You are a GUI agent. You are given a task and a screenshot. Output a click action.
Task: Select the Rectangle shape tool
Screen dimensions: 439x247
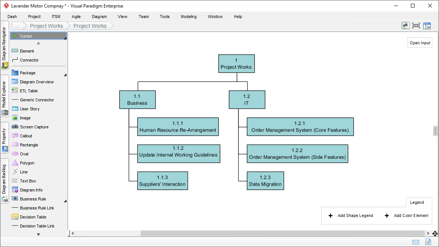click(x=38, y=145)
